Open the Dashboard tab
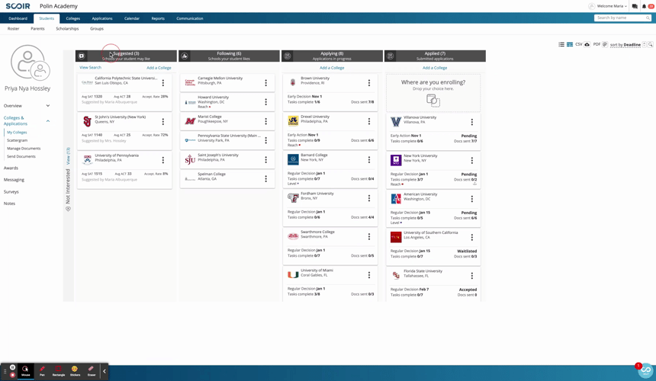Screen dimensions: 656x381 pyautogui.click(x=18, y=18)
